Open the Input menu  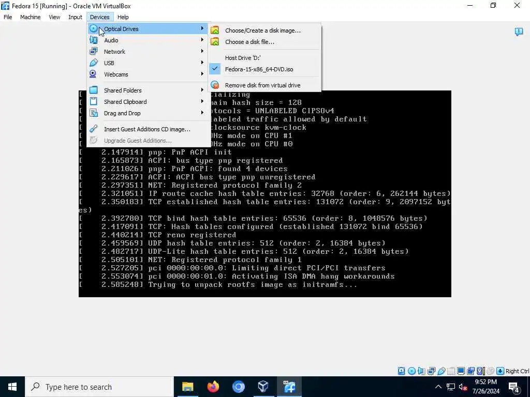[x=75, y=17]
